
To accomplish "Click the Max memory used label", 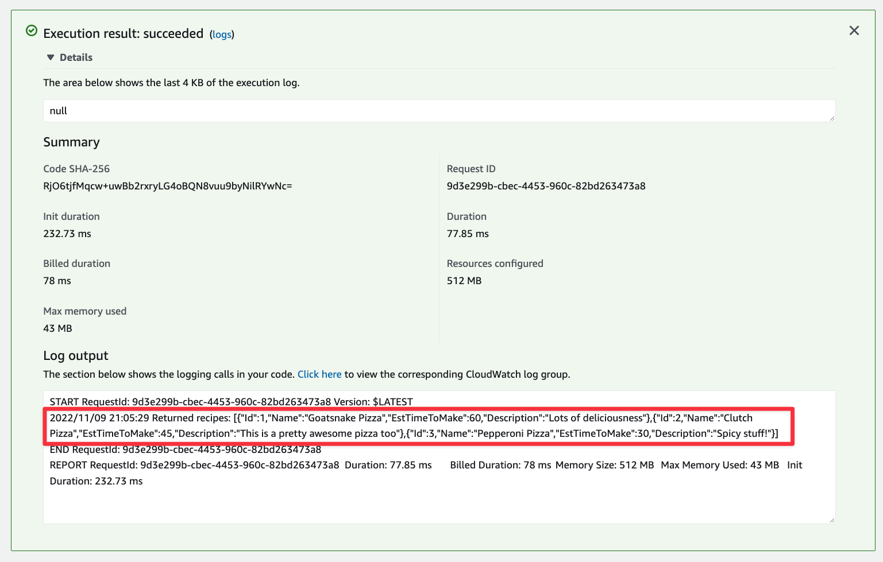I will point(85,311).
